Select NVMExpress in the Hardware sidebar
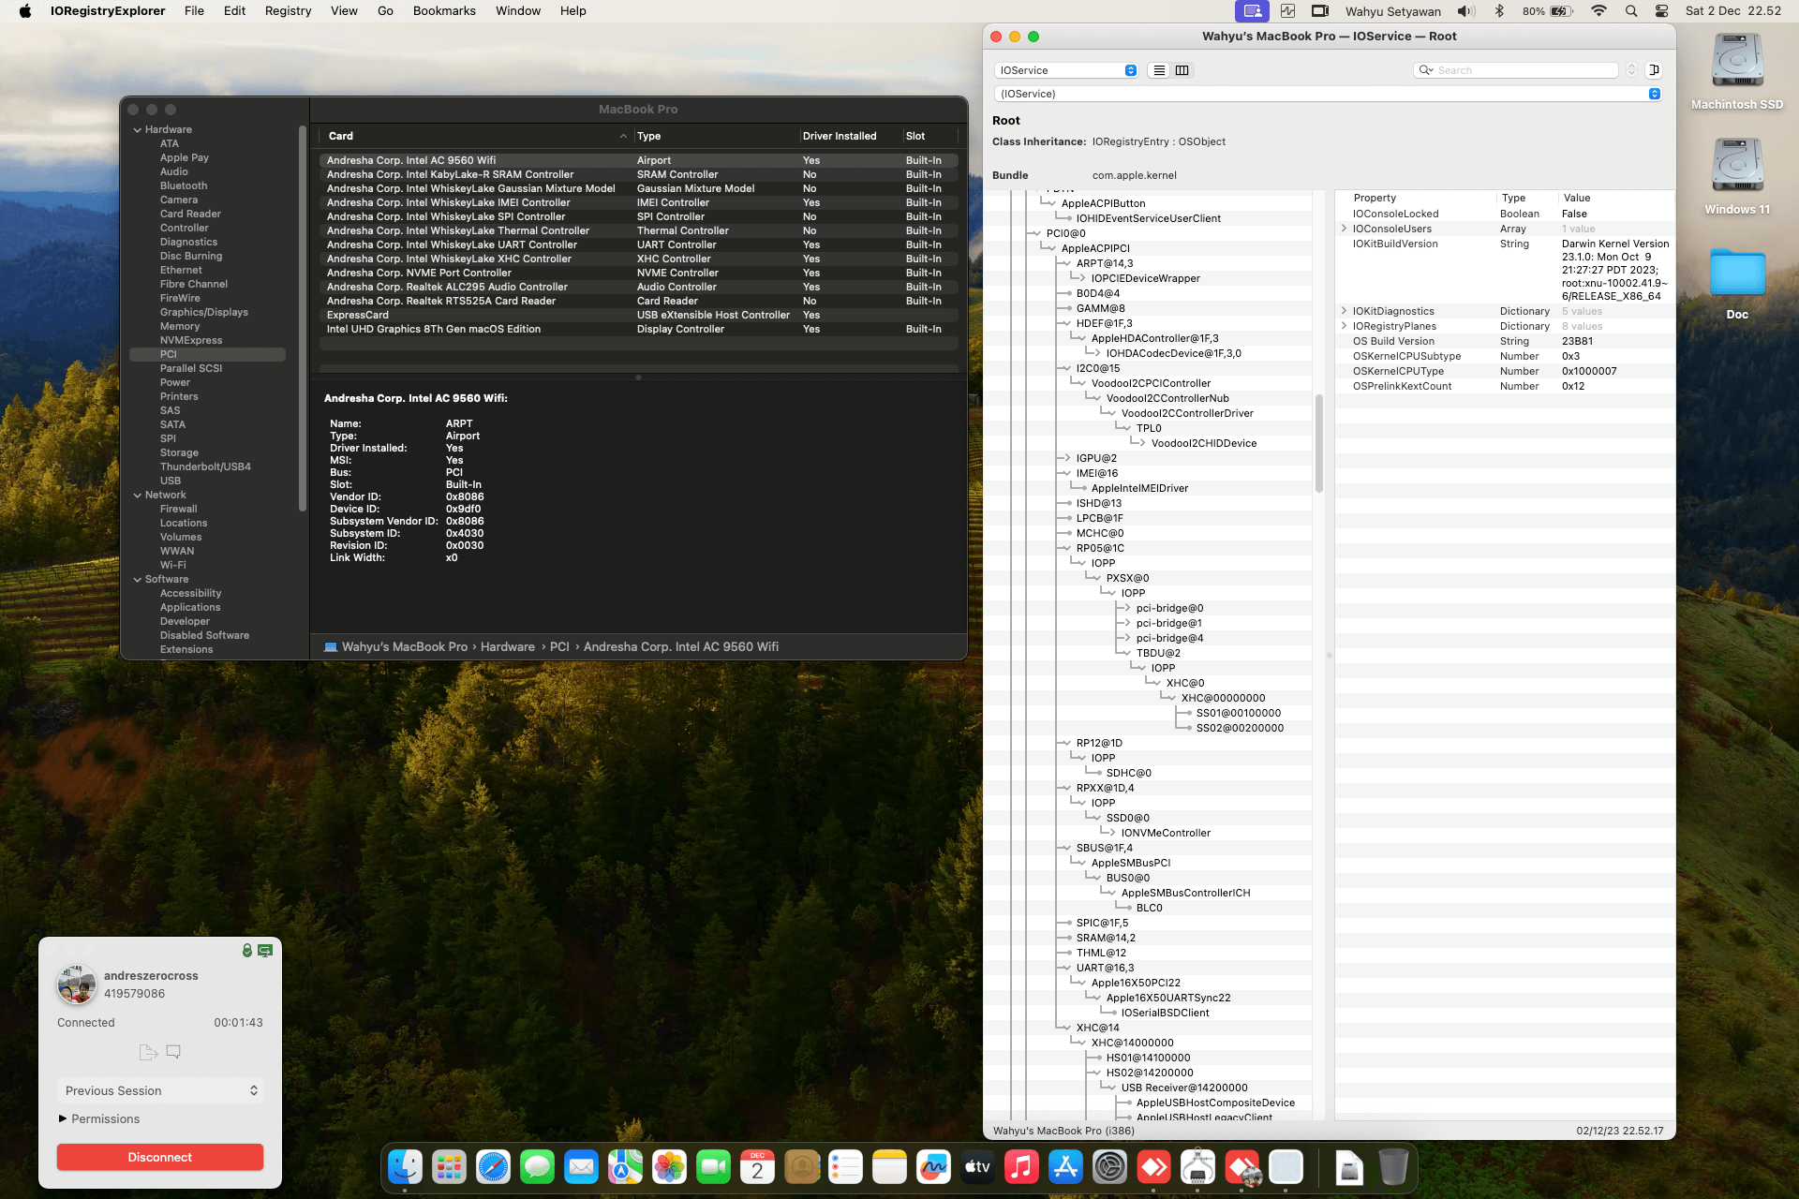The image size is (1799, 1199). coord(191,340)
